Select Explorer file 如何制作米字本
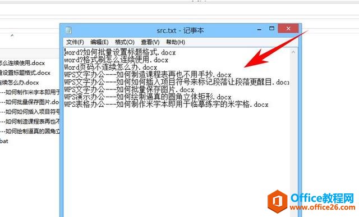The height and width of the screenshot is (217, 359). point(30,92)
